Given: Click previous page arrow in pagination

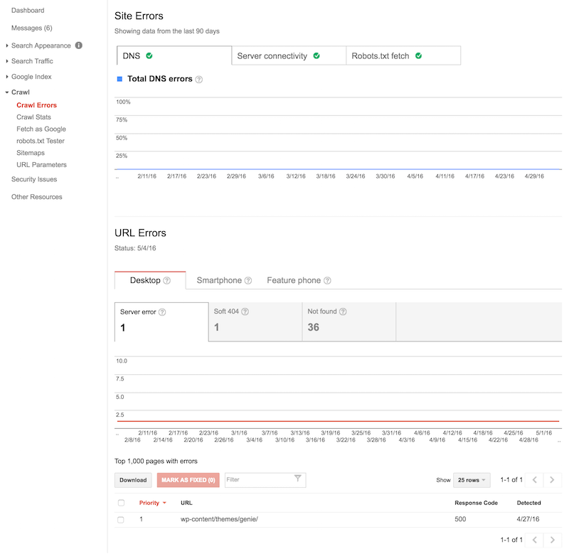Looking at the screenshot, I should [x=533, y=479].
